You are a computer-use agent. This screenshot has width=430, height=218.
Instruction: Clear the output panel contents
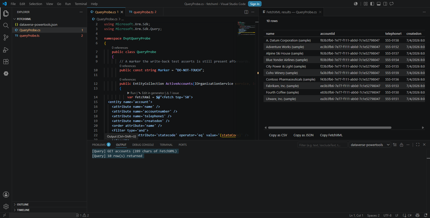[395, 145]
